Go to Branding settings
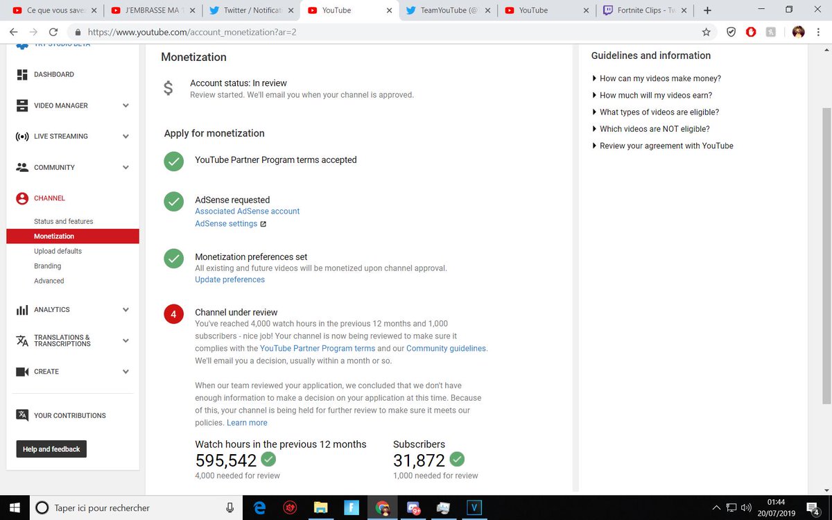 [x=47, y=266]
